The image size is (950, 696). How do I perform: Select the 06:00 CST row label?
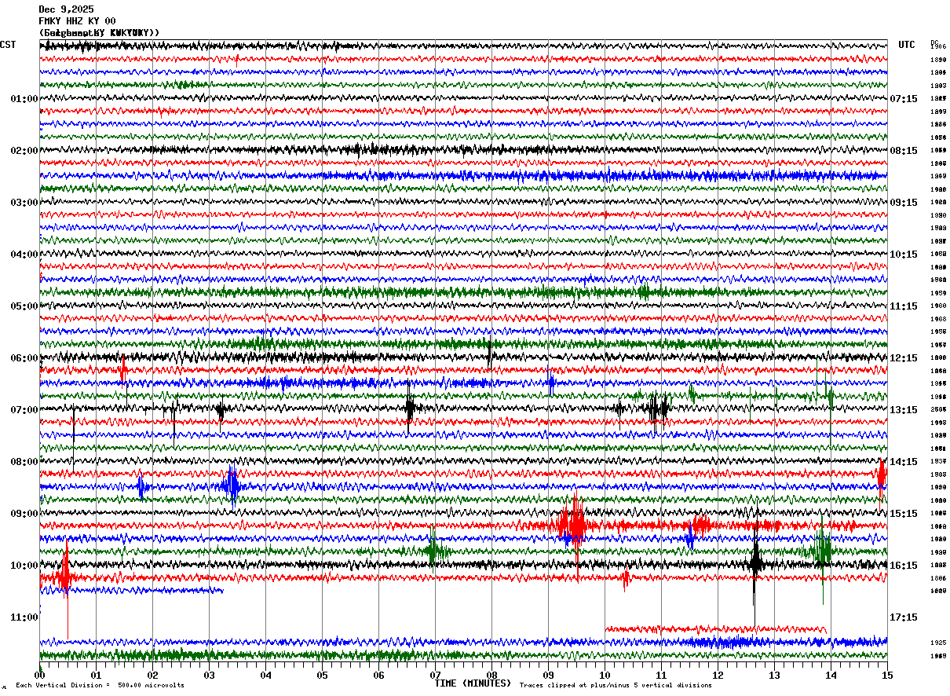tap(24, 358)
